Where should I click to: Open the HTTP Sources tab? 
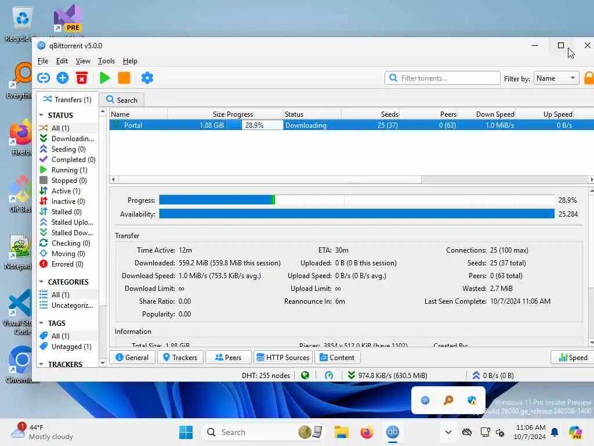[282, 358]
